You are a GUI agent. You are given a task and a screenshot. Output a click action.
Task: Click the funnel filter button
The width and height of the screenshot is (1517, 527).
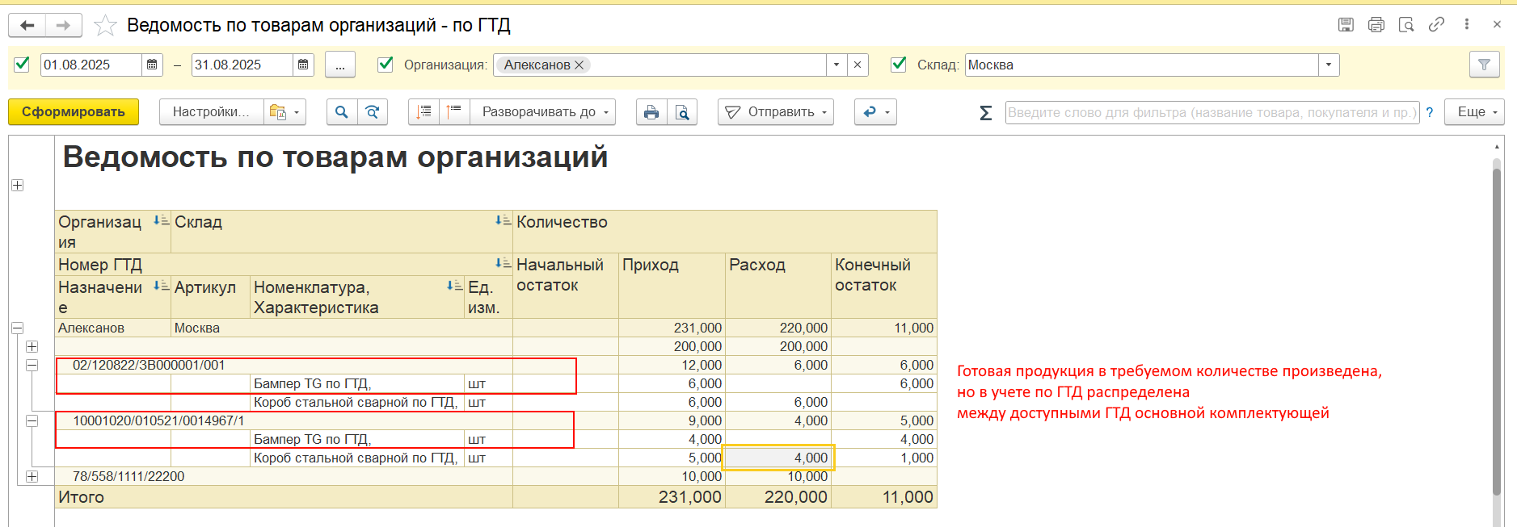[x=1484, y=65]
